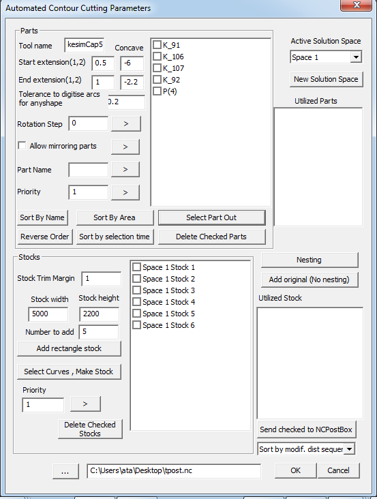Click Start extension first value field
This screenshot has width=377, height=499.
coord(103,63)
